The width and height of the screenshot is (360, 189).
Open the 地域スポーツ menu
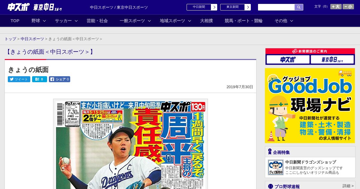172,21
